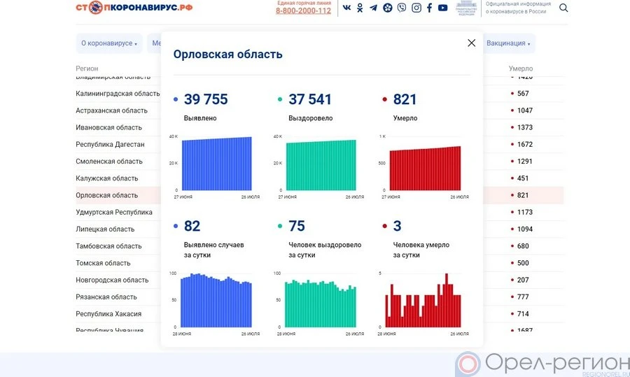Screen dimensions: 630x377
Task: Select Удмуртская Республика row
Action: point(114,212)
